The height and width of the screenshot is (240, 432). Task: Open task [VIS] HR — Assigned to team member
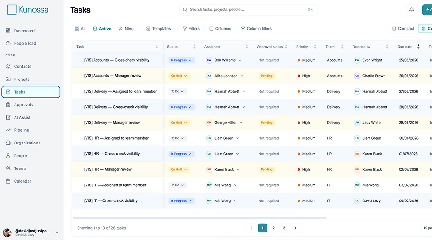click(x=116, y=138)
